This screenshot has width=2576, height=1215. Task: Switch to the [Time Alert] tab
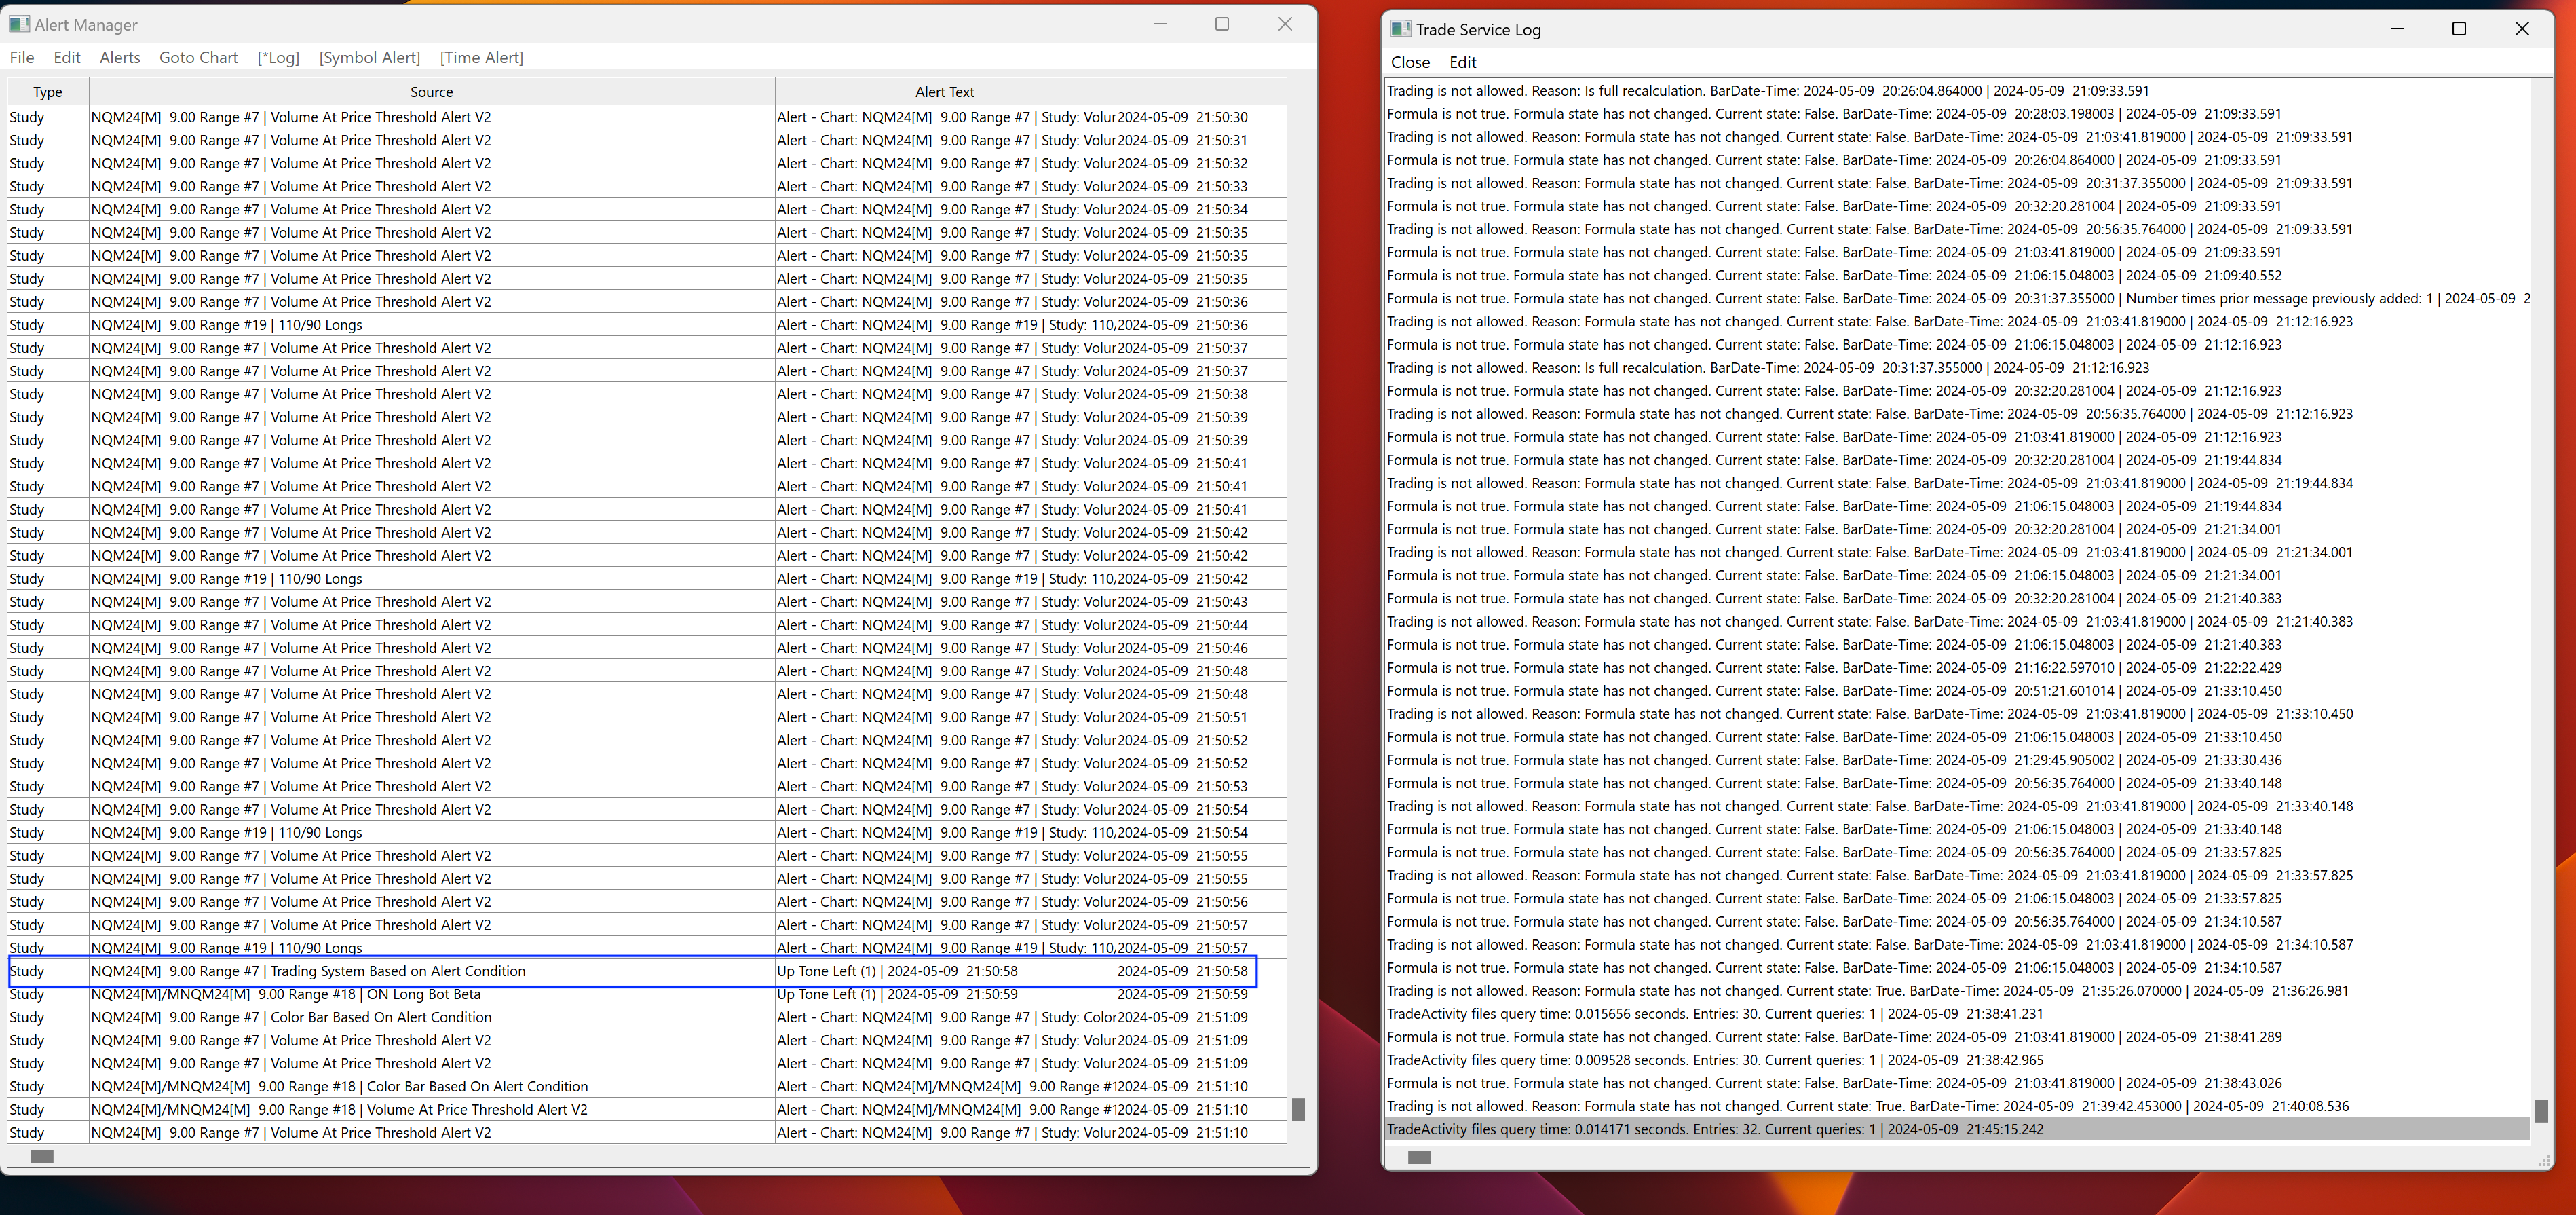pyautogui.click(x=481, y=58)
